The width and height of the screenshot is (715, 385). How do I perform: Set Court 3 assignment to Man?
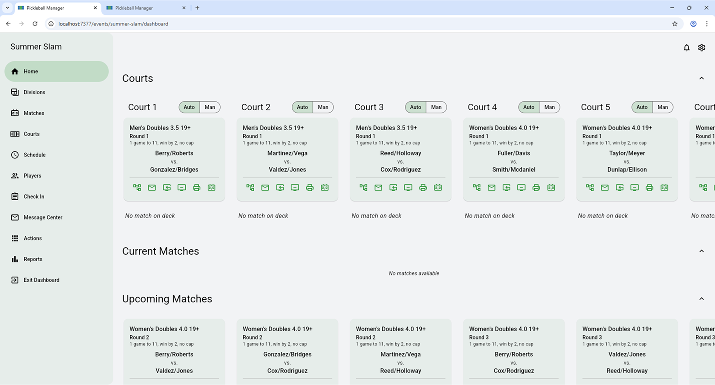tap(436, 107)
